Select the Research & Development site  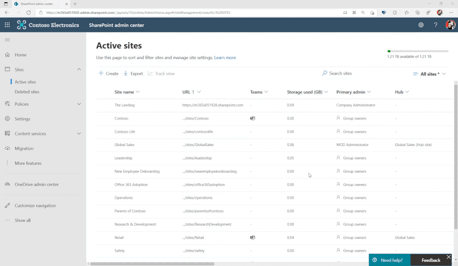(135, 224)
